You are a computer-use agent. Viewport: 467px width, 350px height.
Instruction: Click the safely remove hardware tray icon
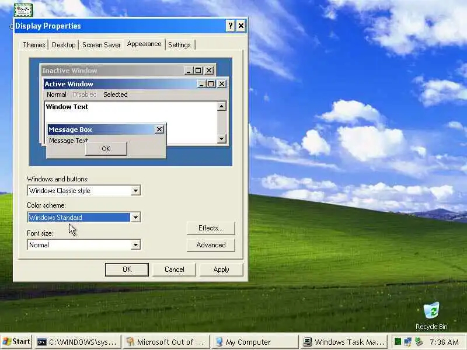[419, 342]
